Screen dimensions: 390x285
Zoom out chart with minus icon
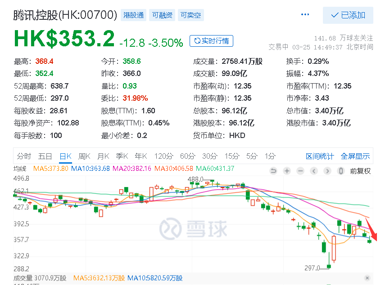pos(300,171)
